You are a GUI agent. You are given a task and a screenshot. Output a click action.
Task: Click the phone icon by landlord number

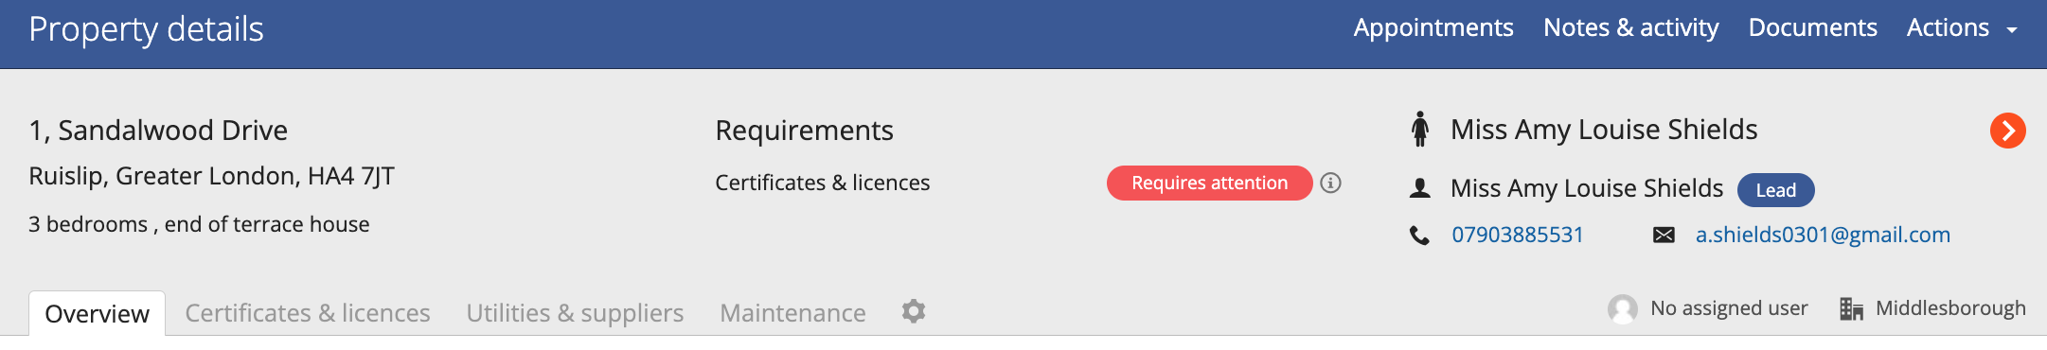coord(1419,236)
